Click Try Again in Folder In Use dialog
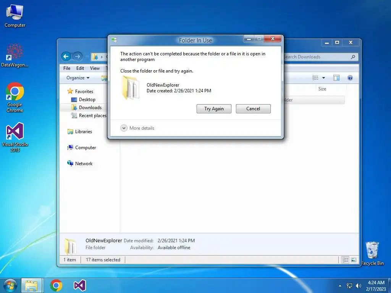The height and width of the screenshot is (293, 391). pos(214,109)
